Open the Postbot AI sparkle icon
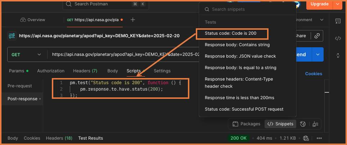Viewport: 347px width, 145px height. (303, 124)
